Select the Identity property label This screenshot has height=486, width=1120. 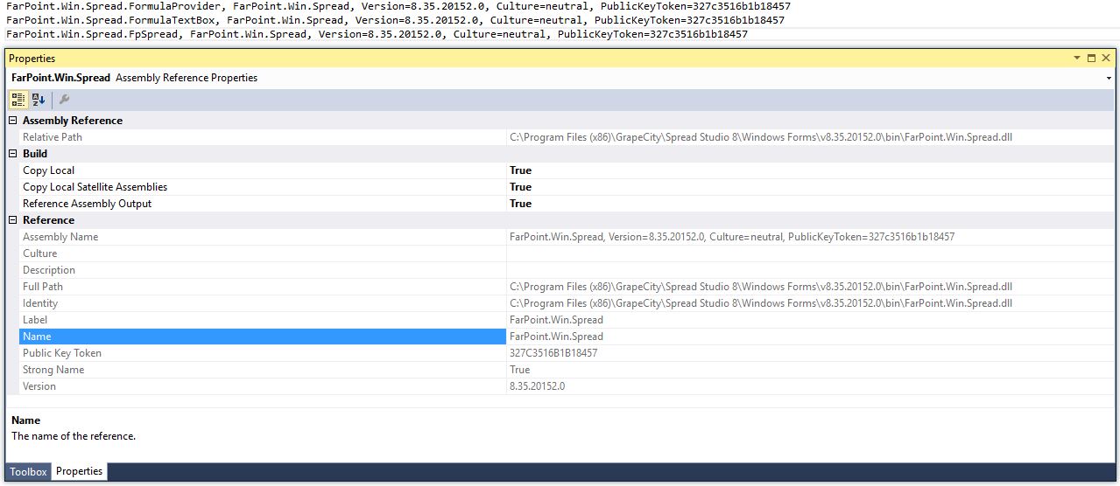pos(40,303)
